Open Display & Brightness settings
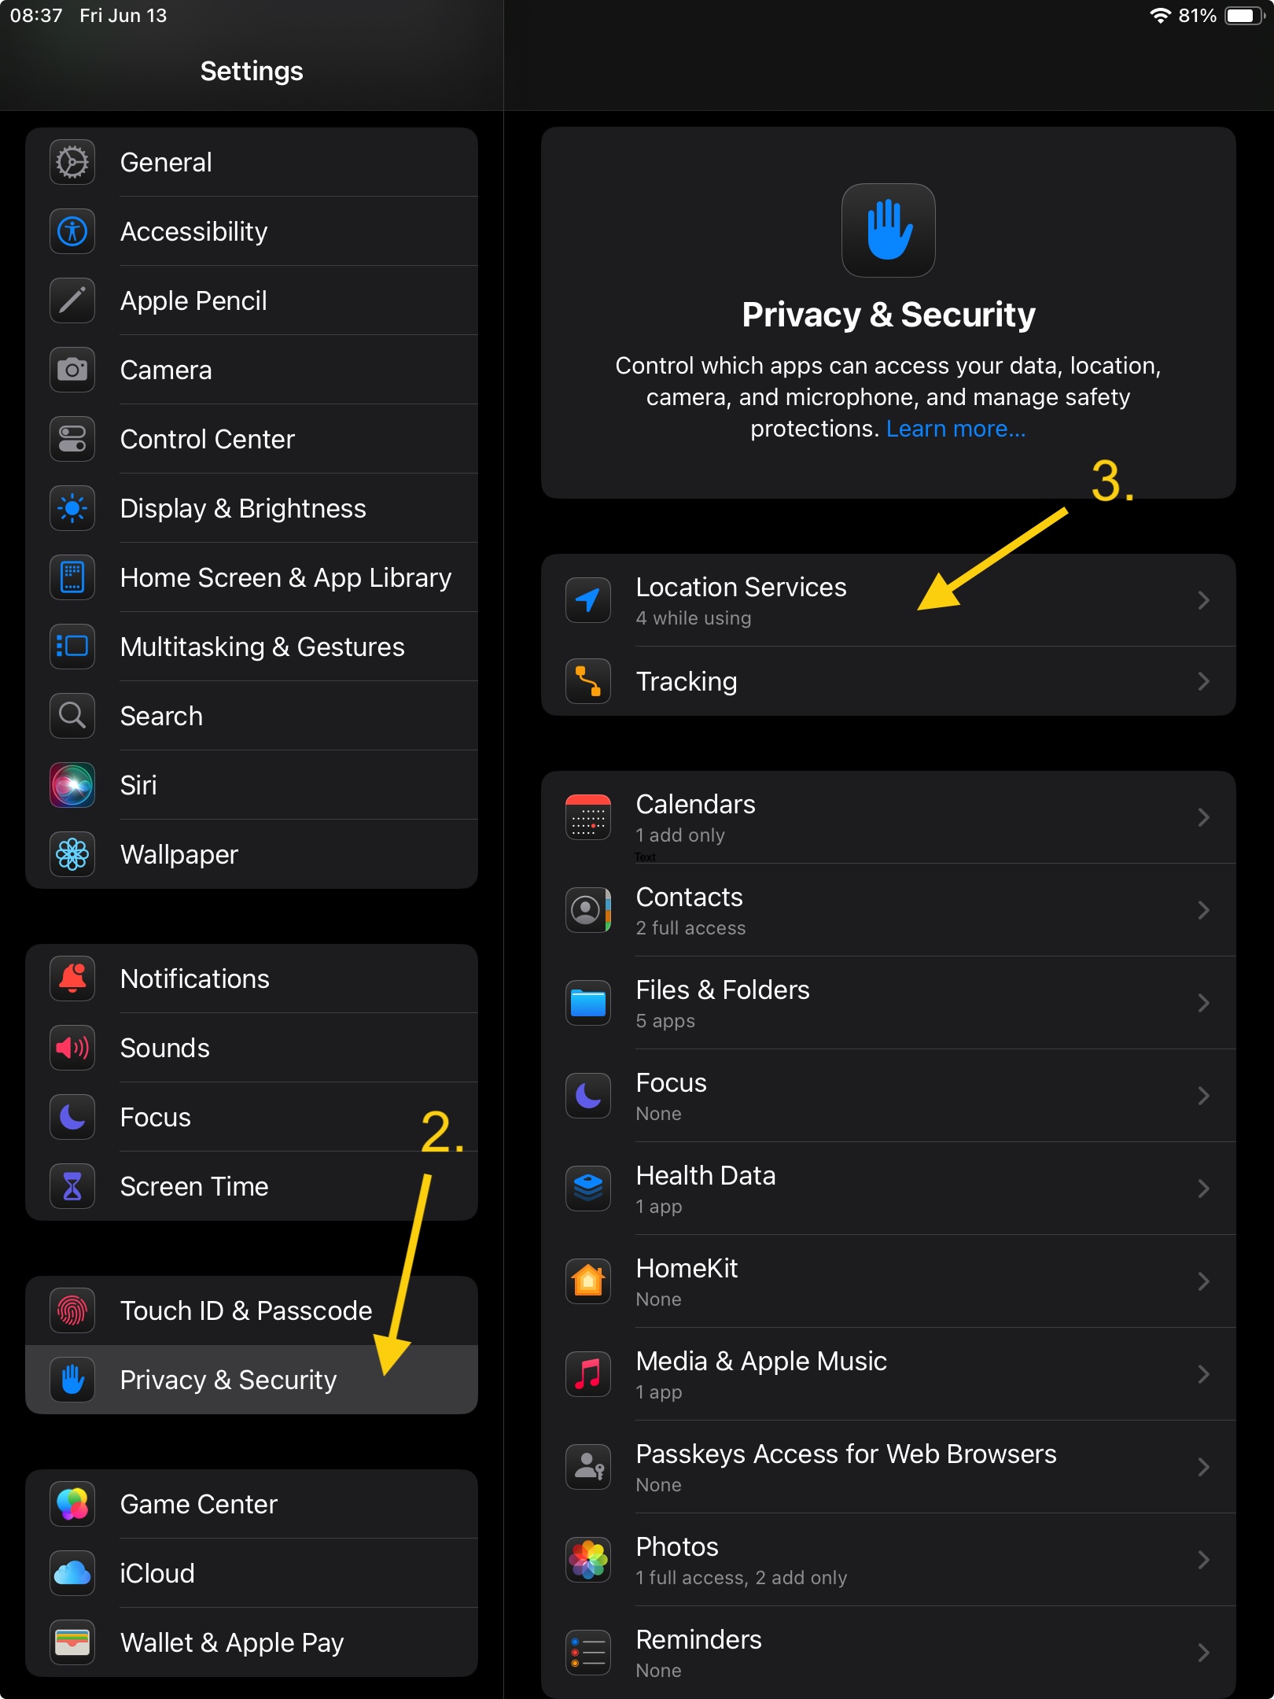 pos(252,508)
